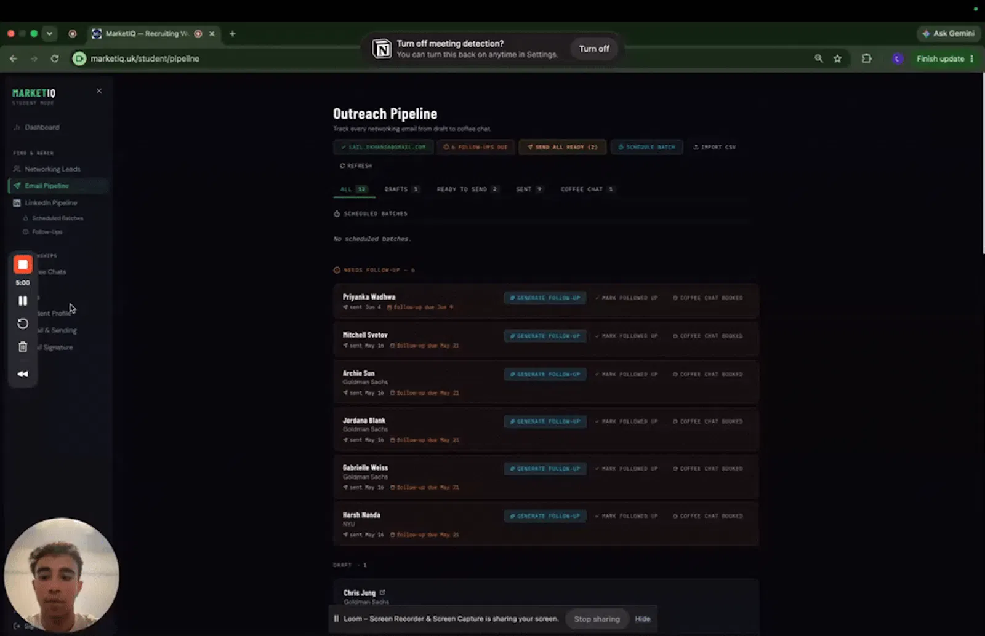Viewport: 985px width, 636px height.
Task: Click the marketiq.uk address bar
Action: tap(145, 58)
